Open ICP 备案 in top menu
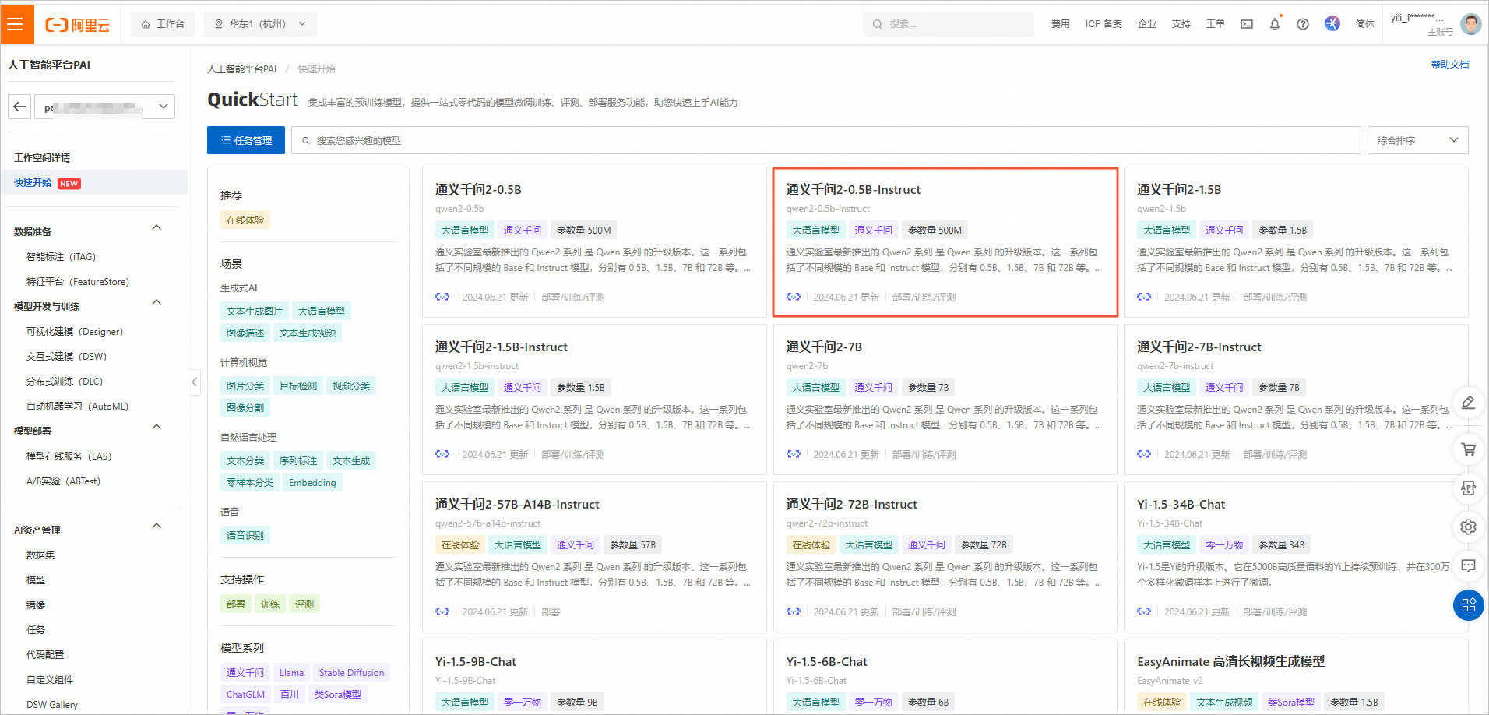 pos(1104,24)
